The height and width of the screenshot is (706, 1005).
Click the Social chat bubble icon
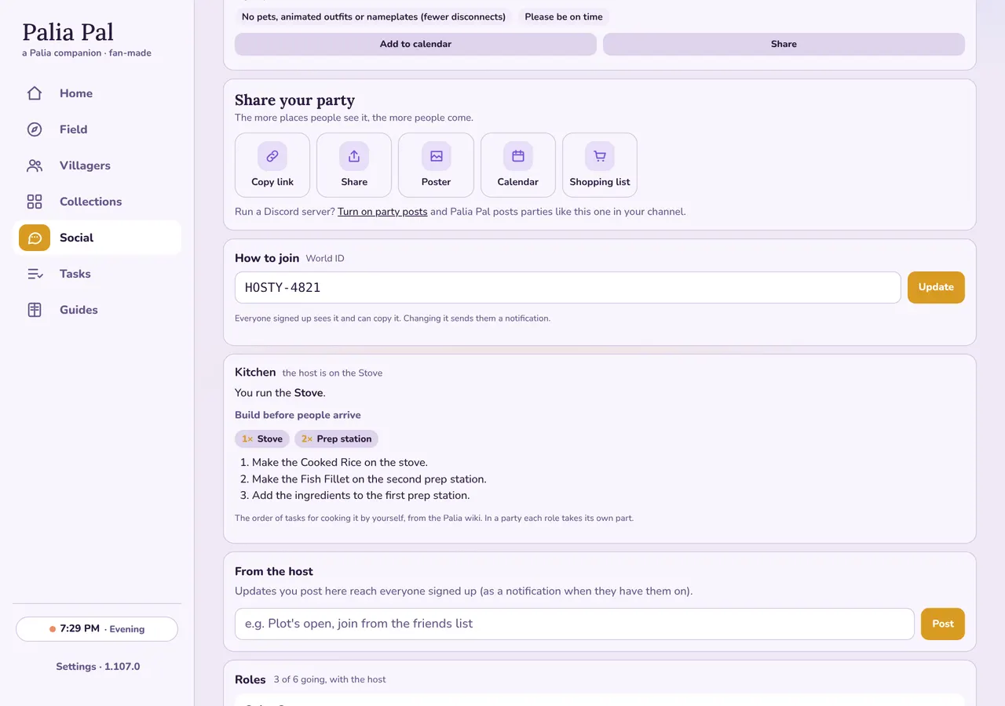(35, 238)
